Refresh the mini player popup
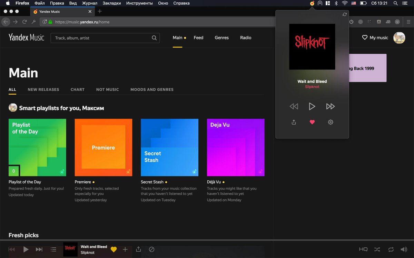 coord(344,14)
